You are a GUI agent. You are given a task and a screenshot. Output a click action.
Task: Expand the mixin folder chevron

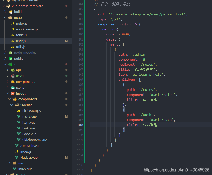(x=10, y=163)
